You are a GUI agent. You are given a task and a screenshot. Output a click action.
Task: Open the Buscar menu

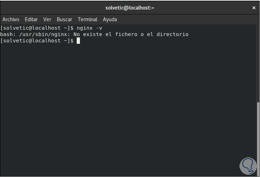(64, 19)
